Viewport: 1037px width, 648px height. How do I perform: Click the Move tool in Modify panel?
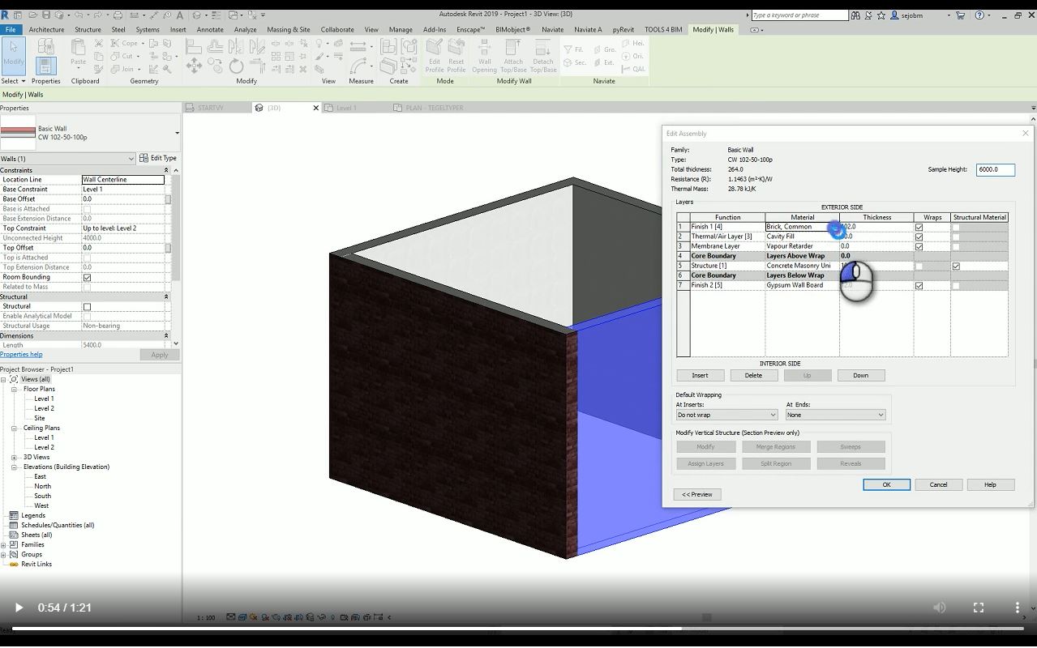tap(194, 66)
